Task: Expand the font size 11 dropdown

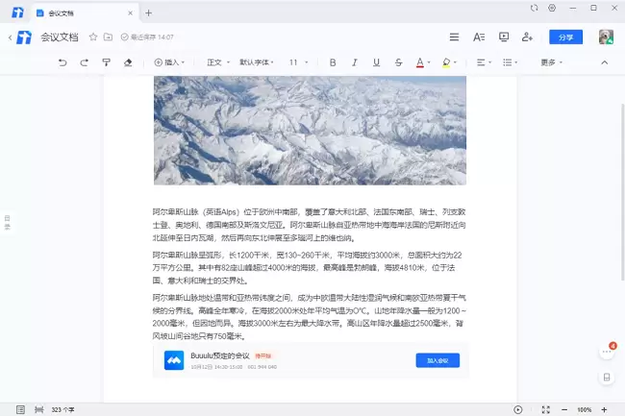Action: click(x=299, y=62)
